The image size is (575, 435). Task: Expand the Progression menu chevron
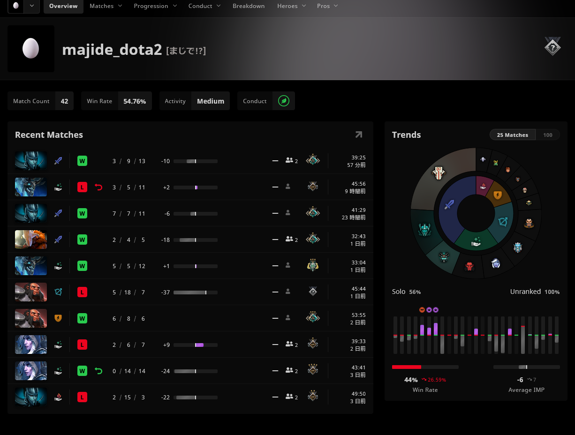click(175, 6)
